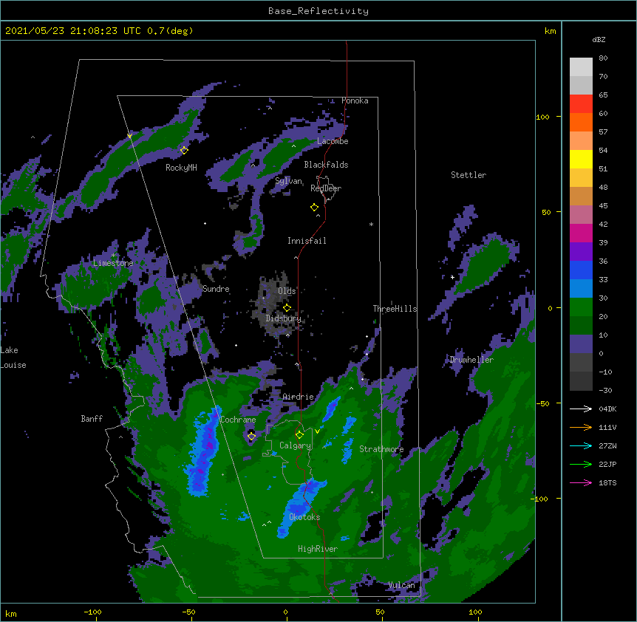Click the white 04DK arrow legend
The image size is (637, 622).
pos(581,409)
